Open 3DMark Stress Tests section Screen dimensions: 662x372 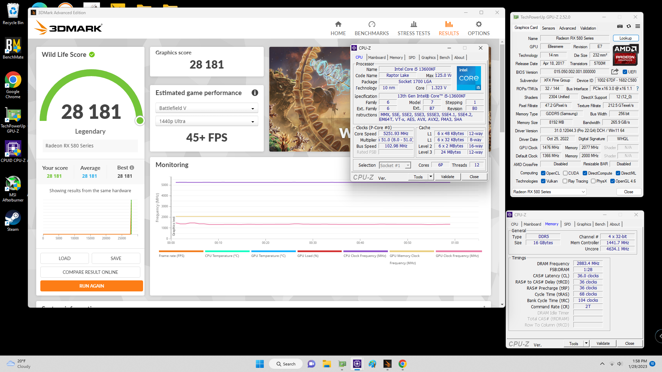click(x=414, y=29)
